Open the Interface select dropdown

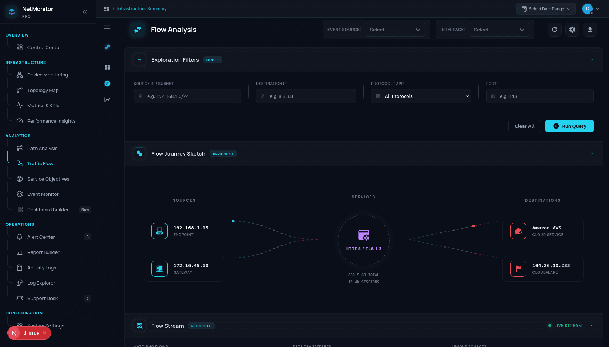pyautogui.click(x=499, y=30)
